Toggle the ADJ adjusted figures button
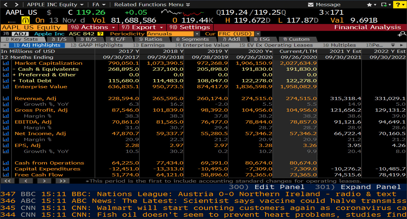 pos(20,34)
